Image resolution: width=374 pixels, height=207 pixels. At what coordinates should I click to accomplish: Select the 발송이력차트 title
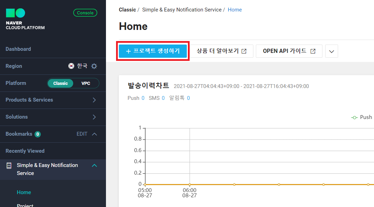(148, 86)
